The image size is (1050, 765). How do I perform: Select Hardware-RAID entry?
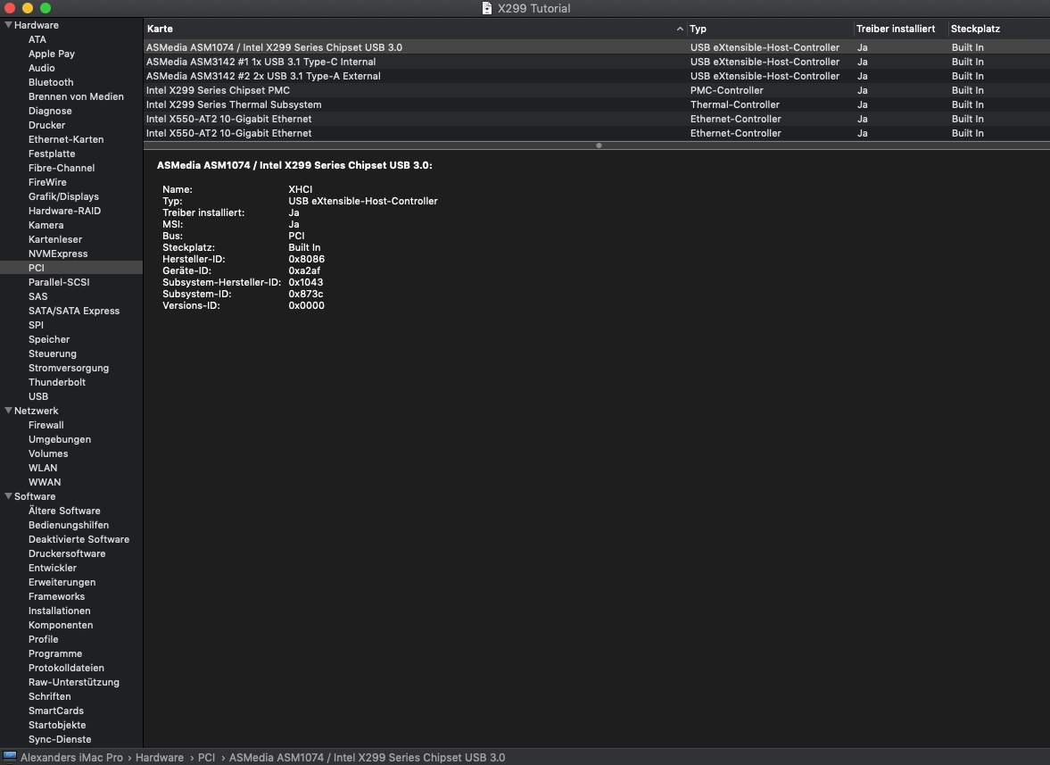pos(64,211)
